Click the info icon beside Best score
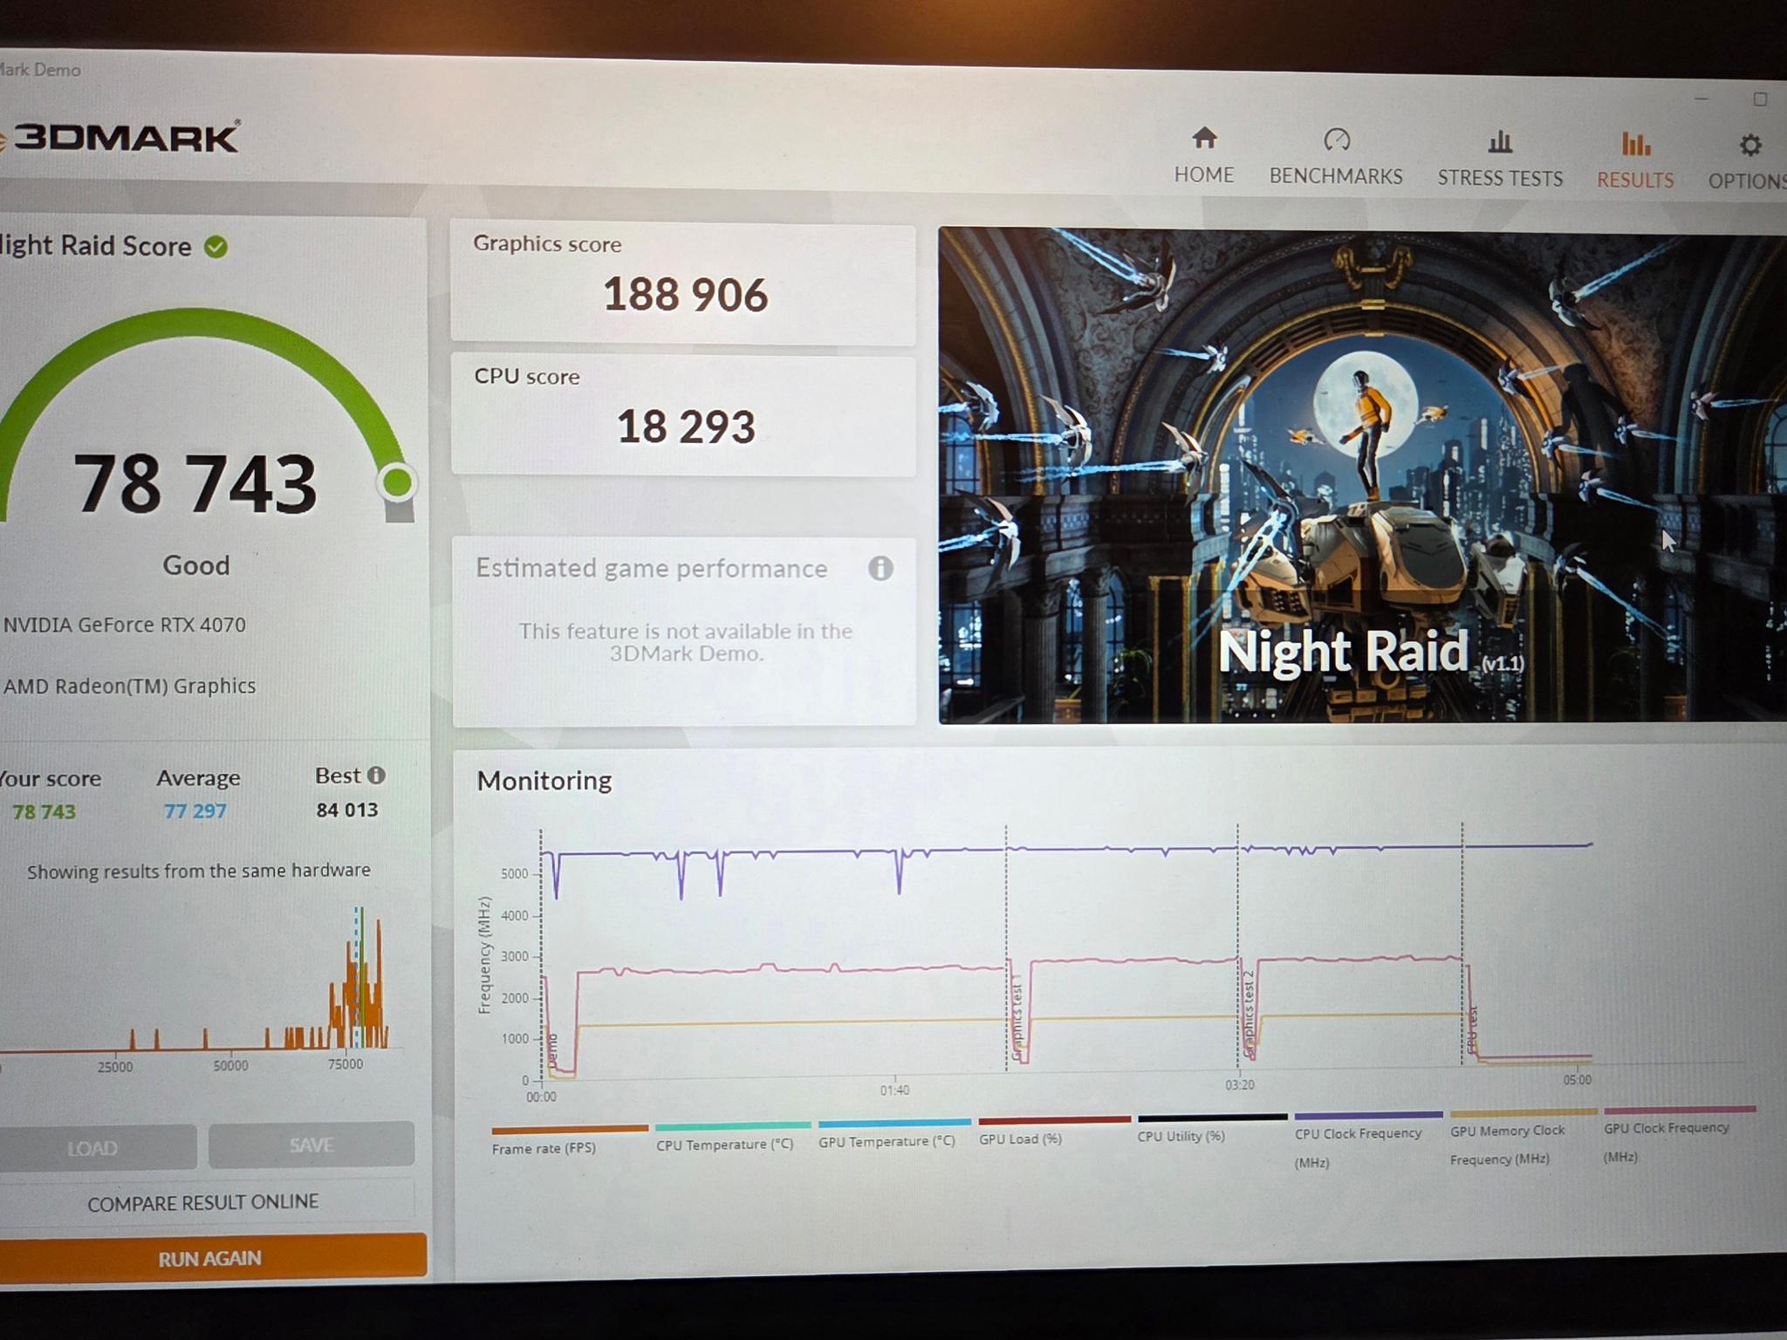The image size is (1787, 1340). click(376, 775)
